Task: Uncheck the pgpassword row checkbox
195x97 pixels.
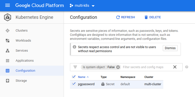Action: [74, 84]
